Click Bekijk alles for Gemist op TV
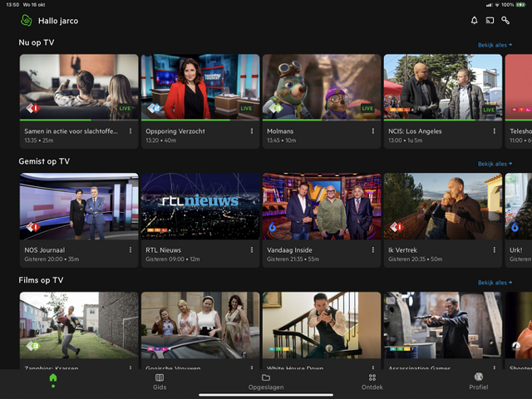Screen dimensions: 532x399 (494, 164)
